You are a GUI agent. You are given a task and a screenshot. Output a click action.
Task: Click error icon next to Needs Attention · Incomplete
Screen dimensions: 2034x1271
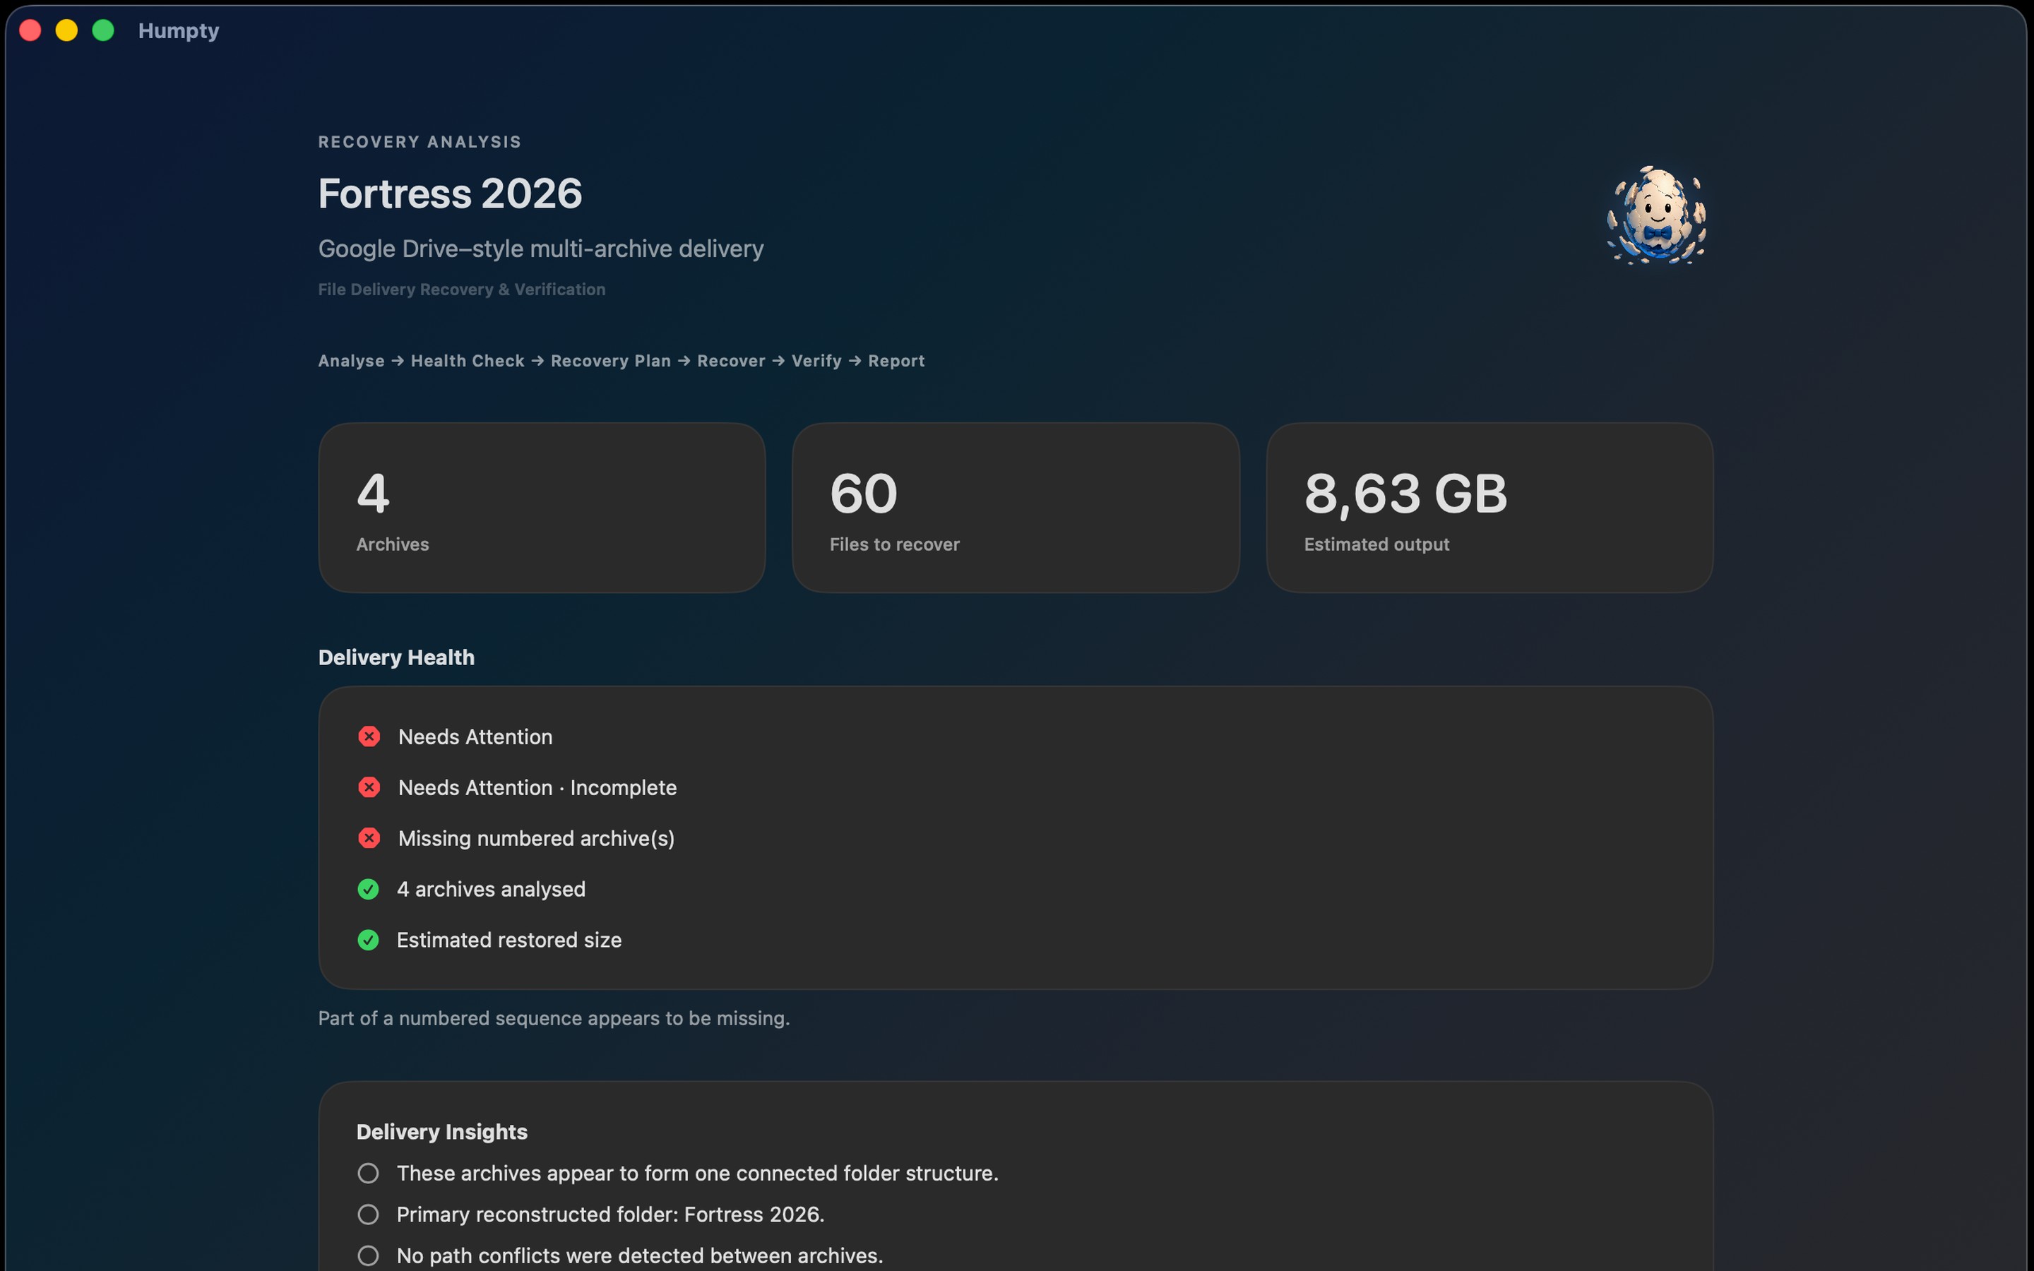(369, 787)
